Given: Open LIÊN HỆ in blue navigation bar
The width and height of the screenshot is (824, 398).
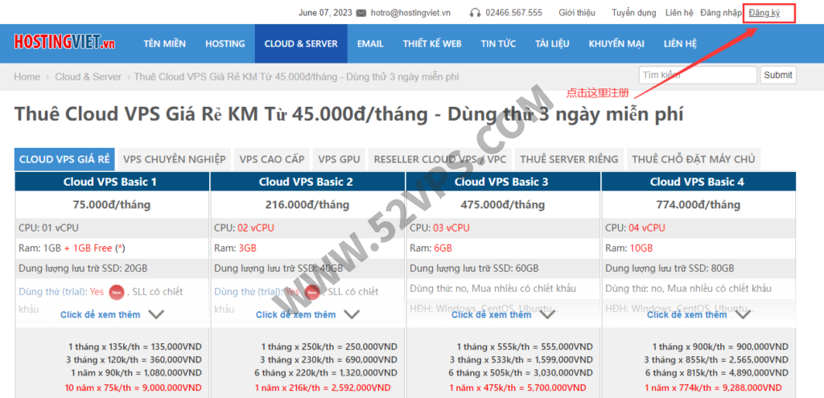Looking at the screenshot, I should (x=680, y=43).
